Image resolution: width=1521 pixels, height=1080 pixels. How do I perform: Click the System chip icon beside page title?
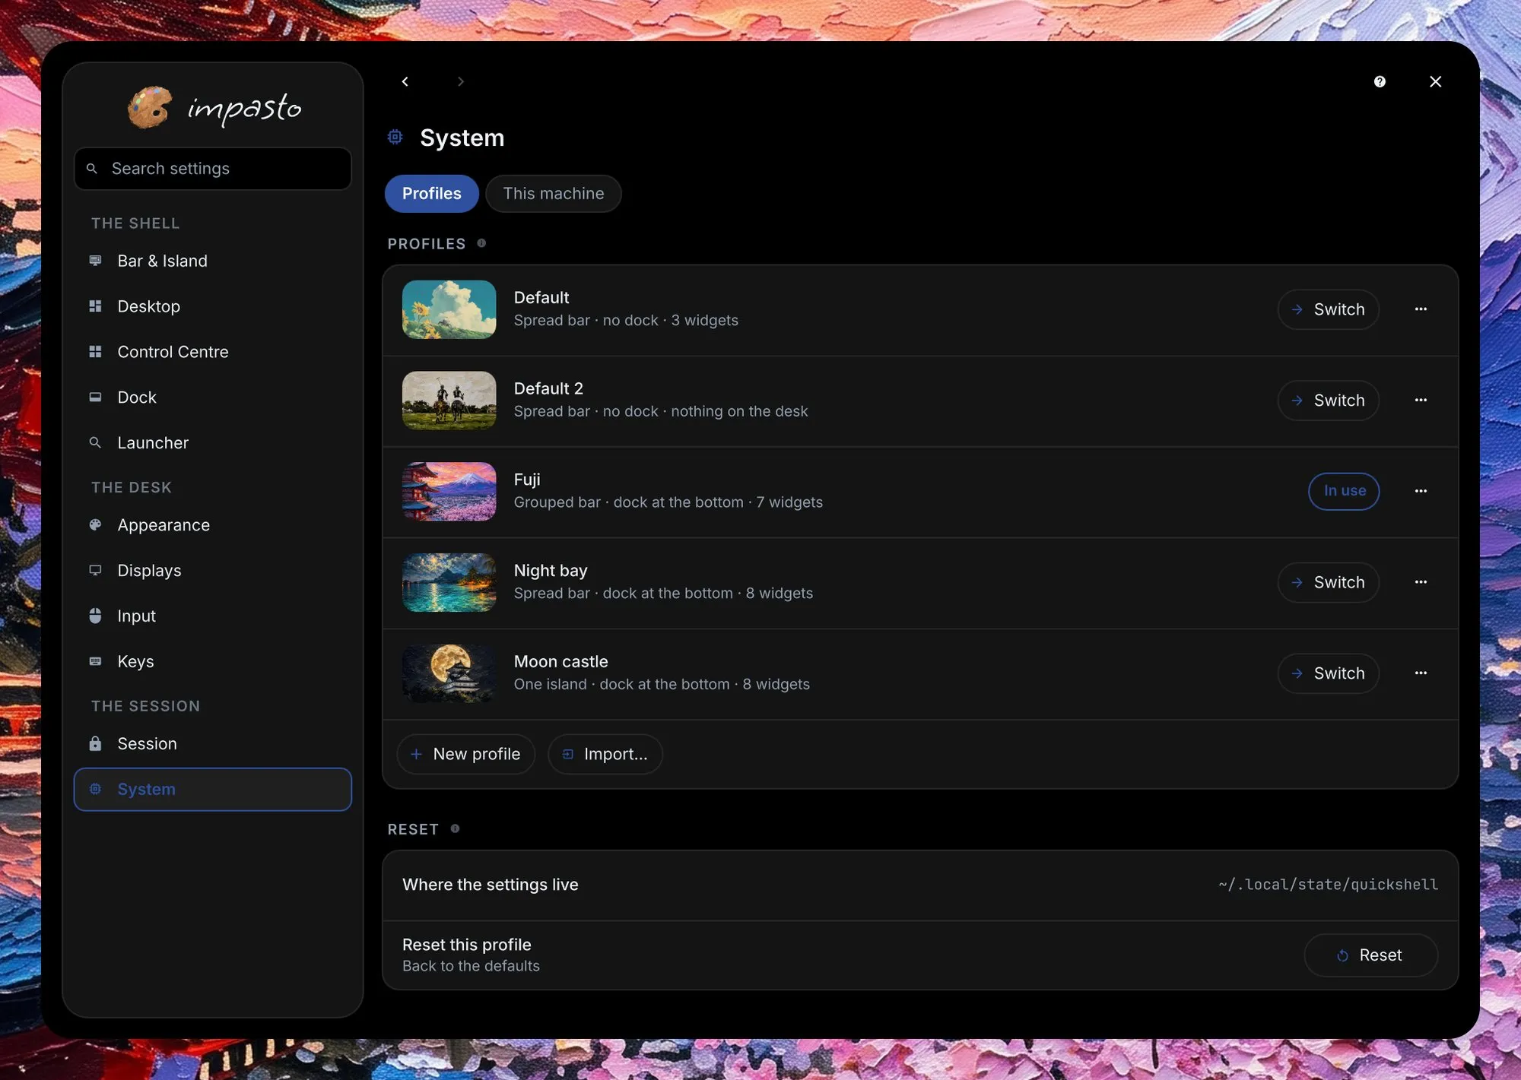[x=395, y=137]
